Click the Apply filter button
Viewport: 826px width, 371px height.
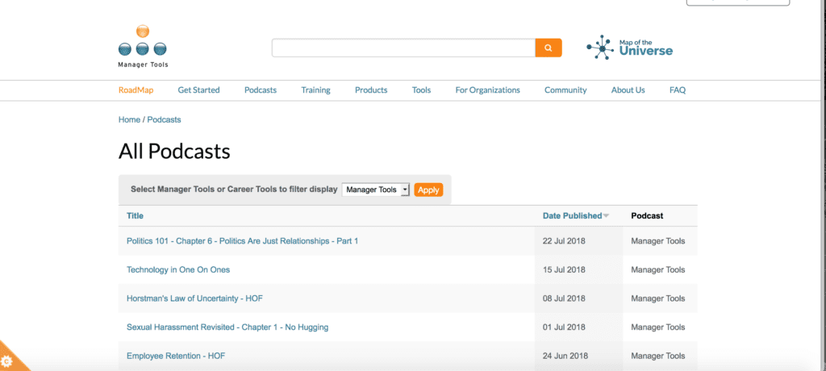click(429, 190)
